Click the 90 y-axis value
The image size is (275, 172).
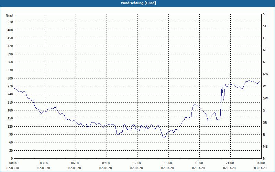coord(11,135)
